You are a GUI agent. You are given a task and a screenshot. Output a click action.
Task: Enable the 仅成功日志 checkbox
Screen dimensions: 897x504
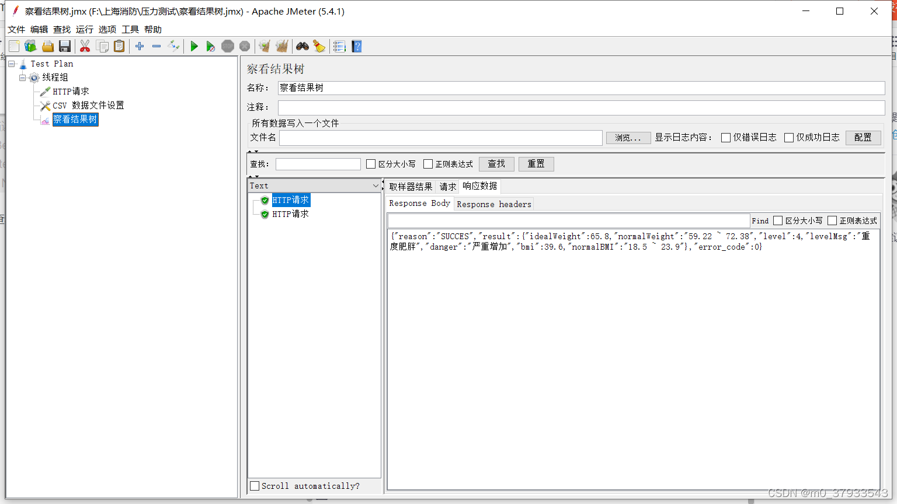click(789, 138)
